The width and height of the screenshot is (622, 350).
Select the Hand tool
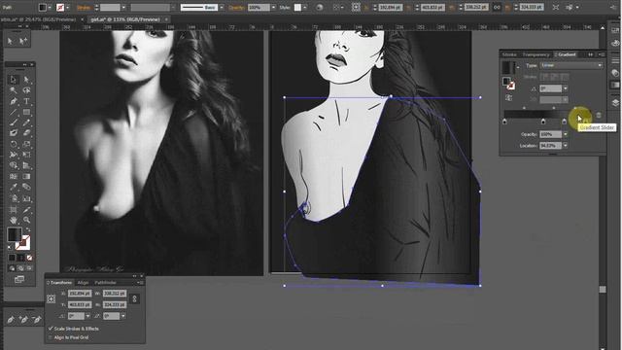(13, 220)
